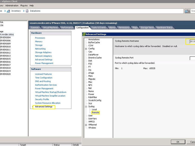The image size is (195, 146).
Task: Collapse the Syslog tree node
Action: 86,107
